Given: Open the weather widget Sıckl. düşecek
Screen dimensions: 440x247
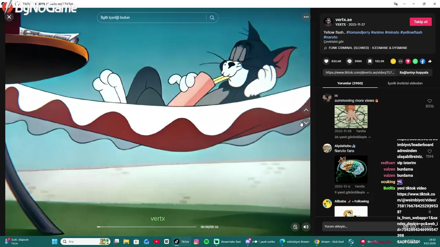Looking at the screenshot, I should tap(16, 242).
